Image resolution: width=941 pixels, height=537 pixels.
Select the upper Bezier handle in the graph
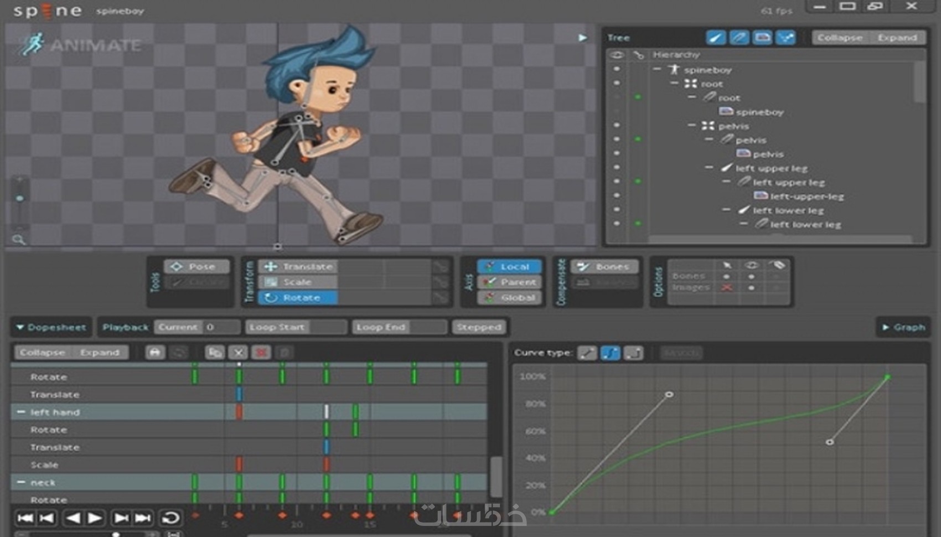[669, 394]
